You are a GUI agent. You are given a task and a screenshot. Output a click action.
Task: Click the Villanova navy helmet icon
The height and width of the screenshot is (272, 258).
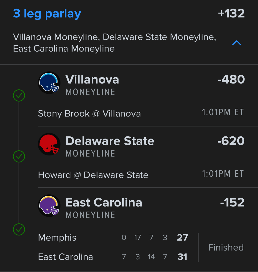click(x=49, y=83)
